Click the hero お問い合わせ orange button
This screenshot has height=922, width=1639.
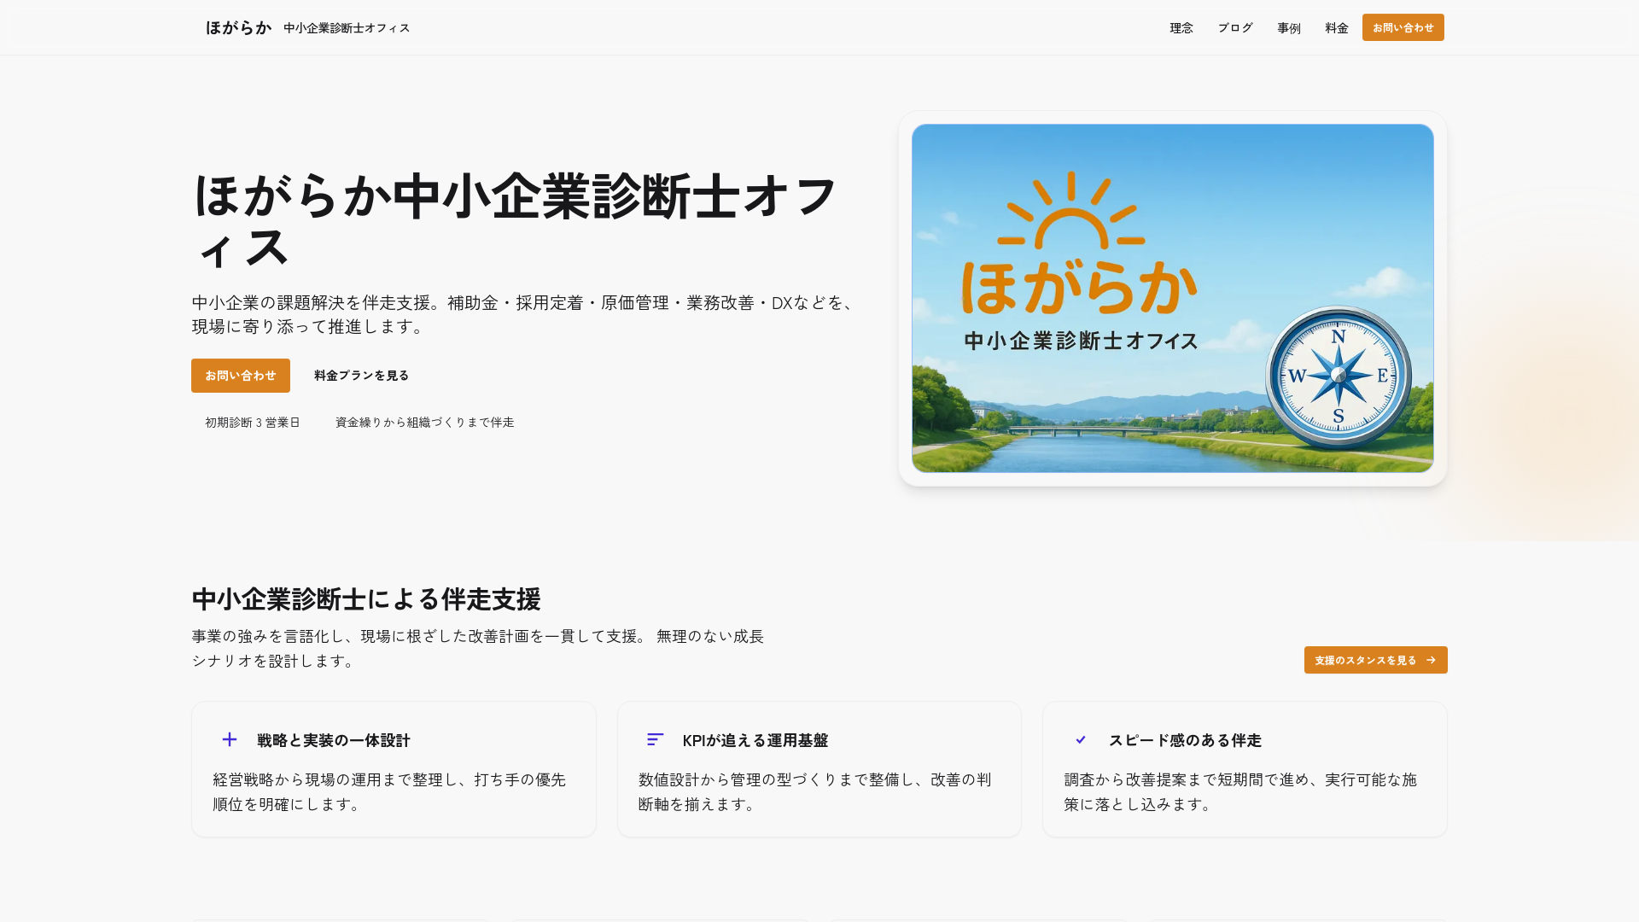click(x=241, y=376)
